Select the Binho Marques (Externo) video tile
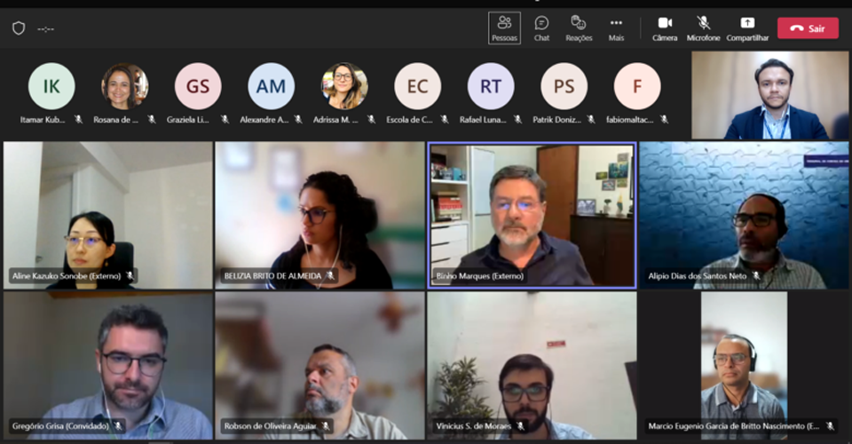Screen dimensions: 852x444 click(x=532, y=215)
